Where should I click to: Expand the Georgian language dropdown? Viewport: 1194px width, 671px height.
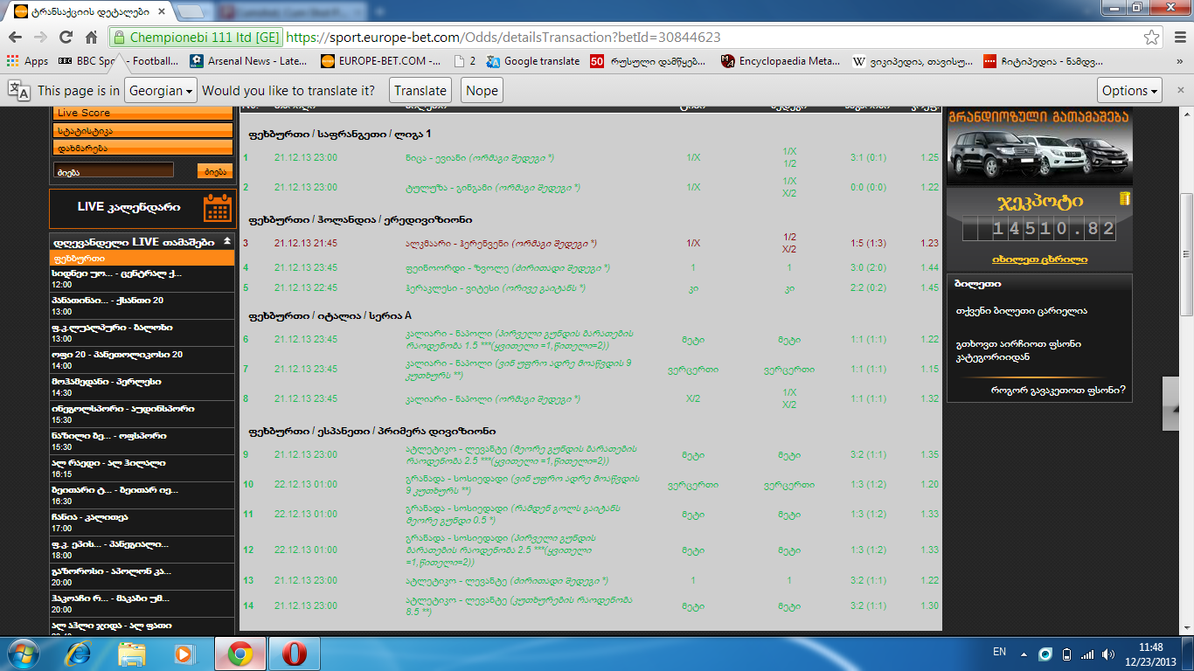coord(161,90)
